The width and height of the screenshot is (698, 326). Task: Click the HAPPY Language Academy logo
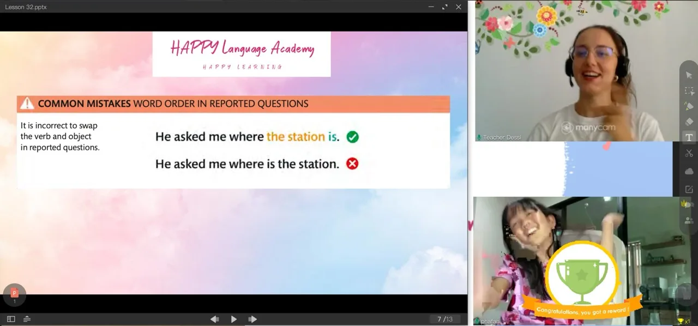click(x=242, y=54)
